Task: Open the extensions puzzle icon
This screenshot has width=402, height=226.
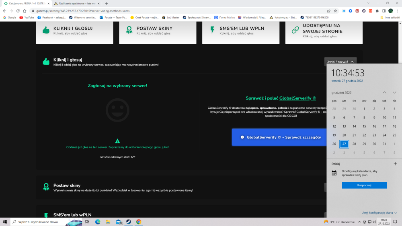Action: point(377,11)
